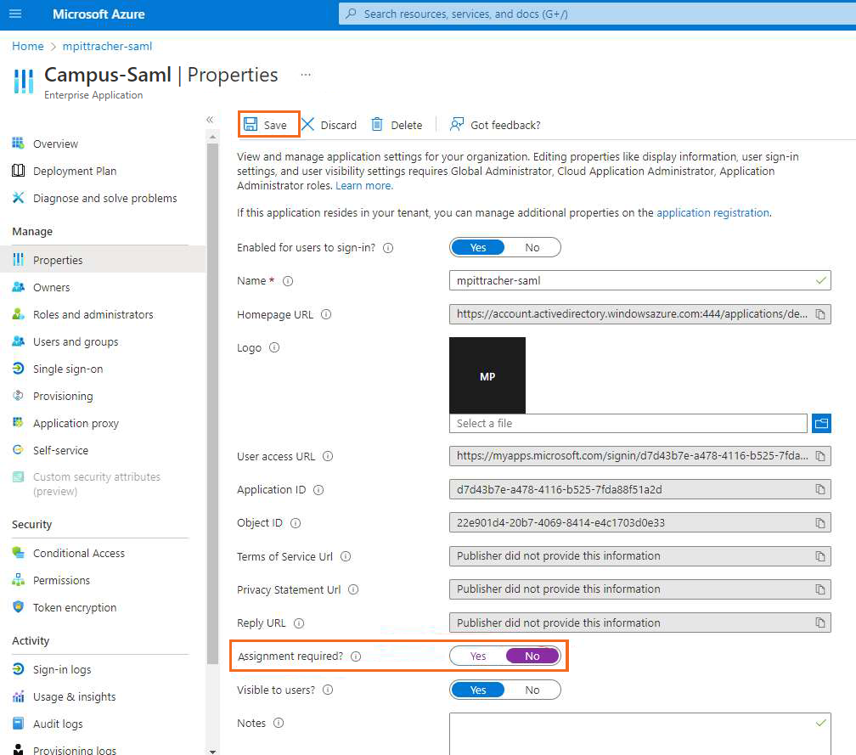This screenshot has width=856, height=755.
Task: Show info tooltip for Terms of Service Url
Action: [346, 556]
